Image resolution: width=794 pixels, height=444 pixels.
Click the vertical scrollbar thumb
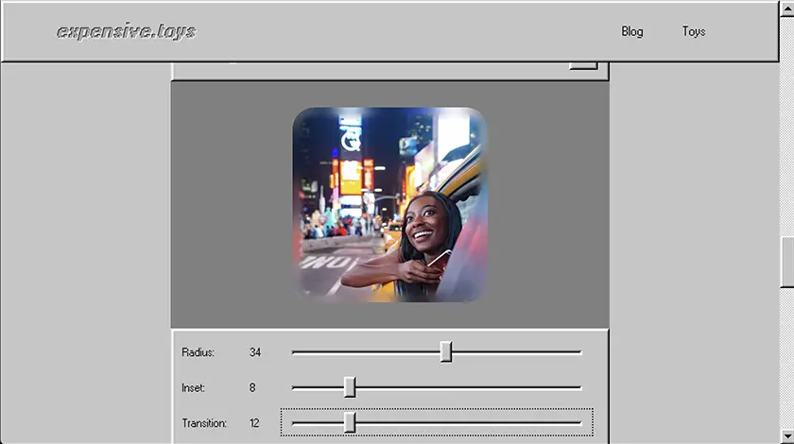coord(786,262)
